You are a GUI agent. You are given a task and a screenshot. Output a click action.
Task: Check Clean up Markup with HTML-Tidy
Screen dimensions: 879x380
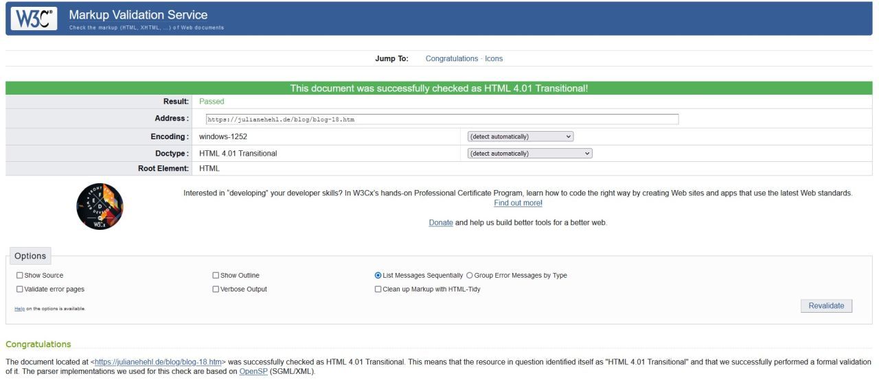378,289
